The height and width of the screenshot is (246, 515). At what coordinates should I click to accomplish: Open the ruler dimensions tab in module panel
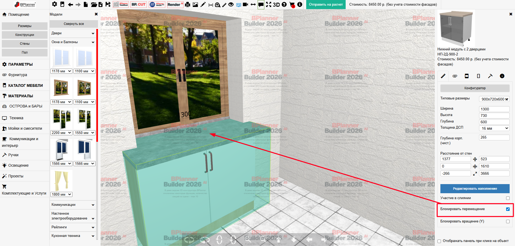coord(443,76)
